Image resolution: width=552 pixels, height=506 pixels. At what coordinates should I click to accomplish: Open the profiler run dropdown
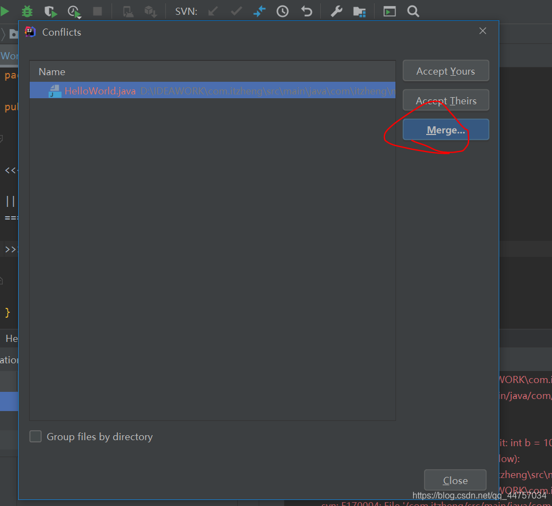[x=74, y=12]
